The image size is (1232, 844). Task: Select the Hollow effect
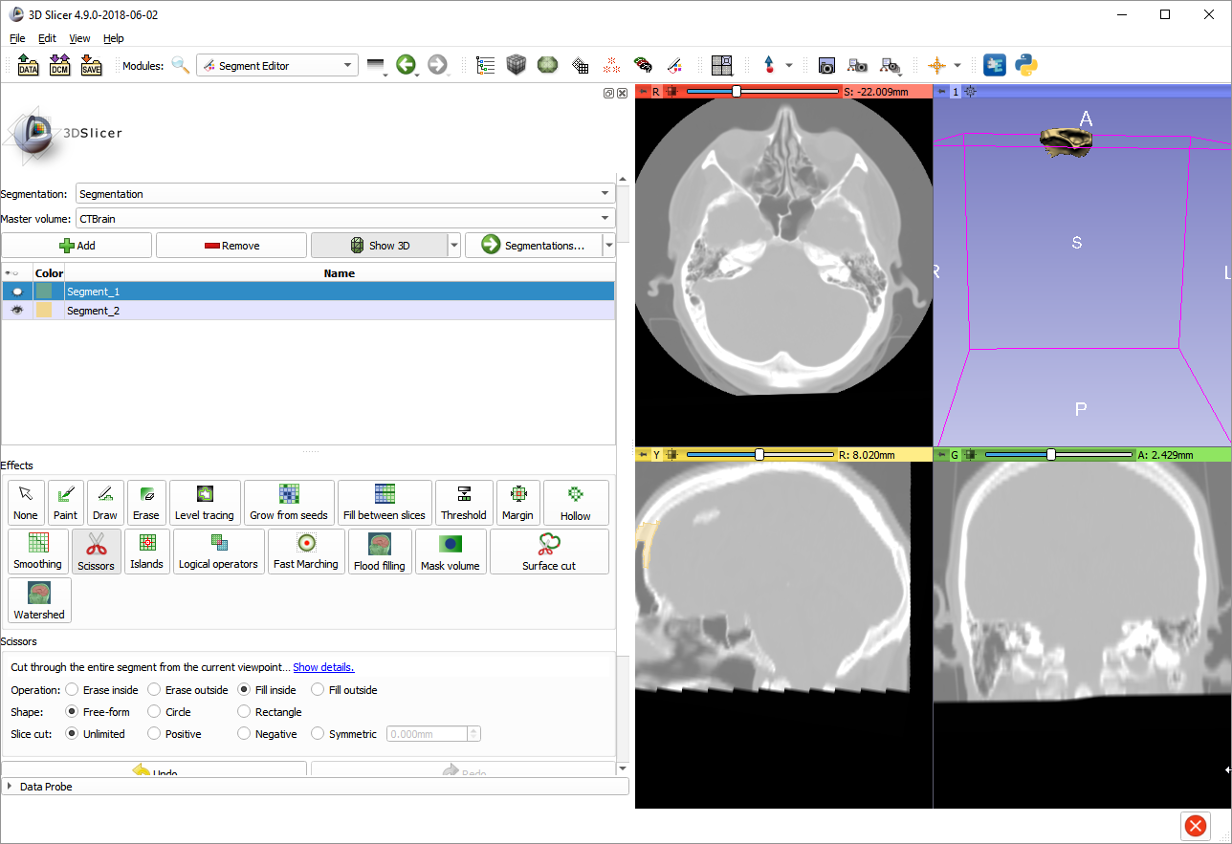[x=576, y=503]
